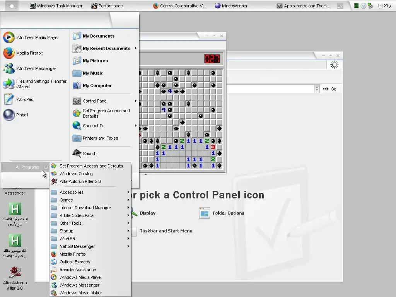Switch to Windows Task Manager taskbar item

[56, 6]
